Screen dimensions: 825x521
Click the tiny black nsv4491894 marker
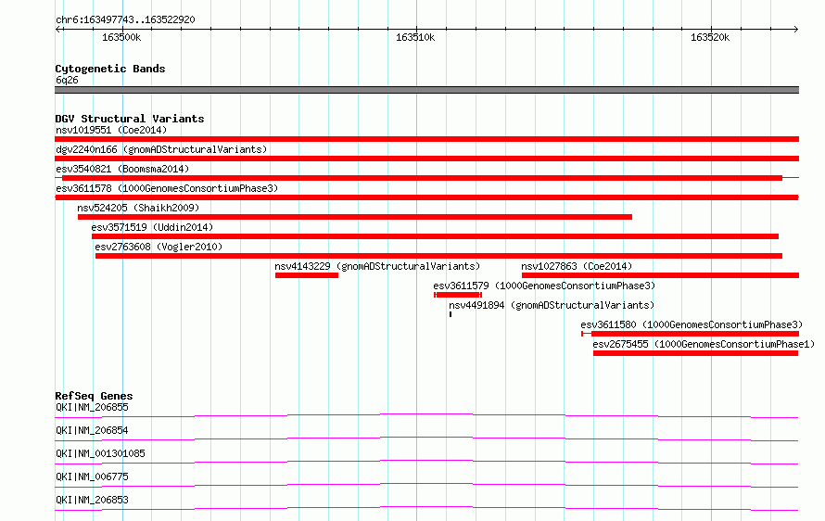(x=451, y=314)
